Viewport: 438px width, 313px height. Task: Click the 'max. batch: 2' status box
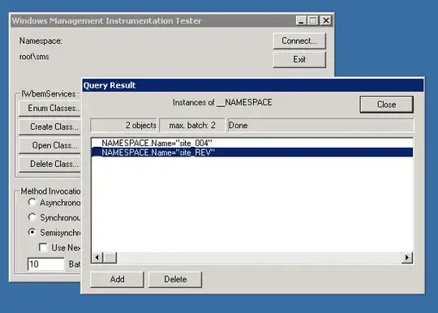click(x=192, y=126)
